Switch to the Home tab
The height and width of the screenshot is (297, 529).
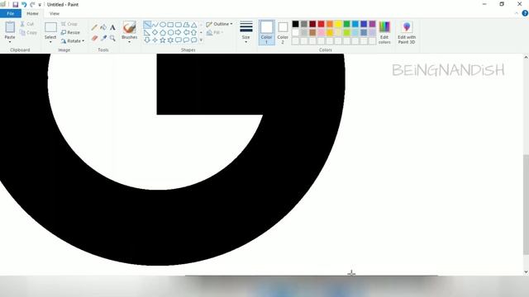click(32, 13)
